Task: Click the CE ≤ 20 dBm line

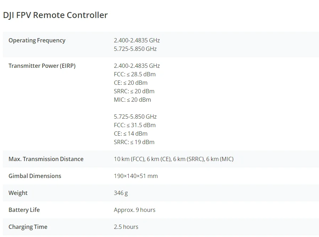Action: pos(130,83)
